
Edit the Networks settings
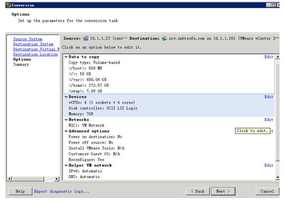point(269,120)
